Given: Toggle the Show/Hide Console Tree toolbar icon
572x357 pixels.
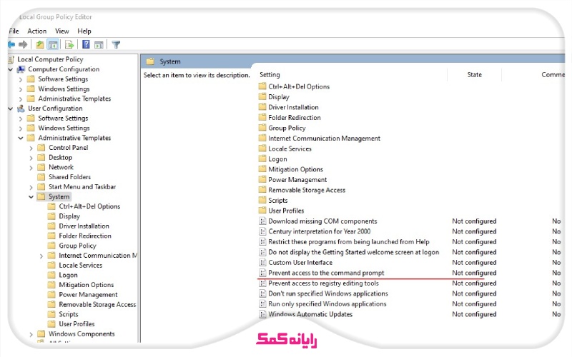Looking at the screenshot, I should (53, 45).
